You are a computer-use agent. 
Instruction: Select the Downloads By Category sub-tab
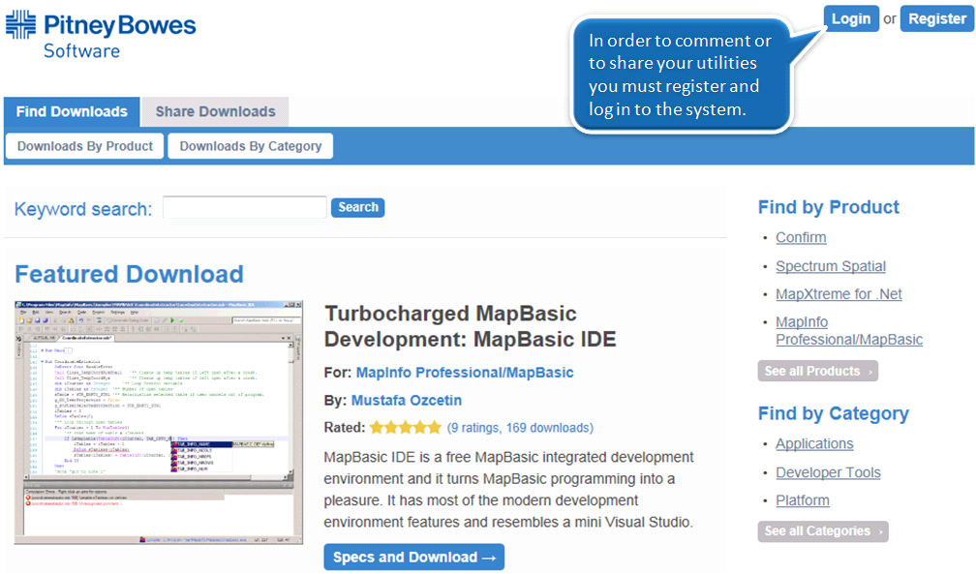tap(250, 146)
